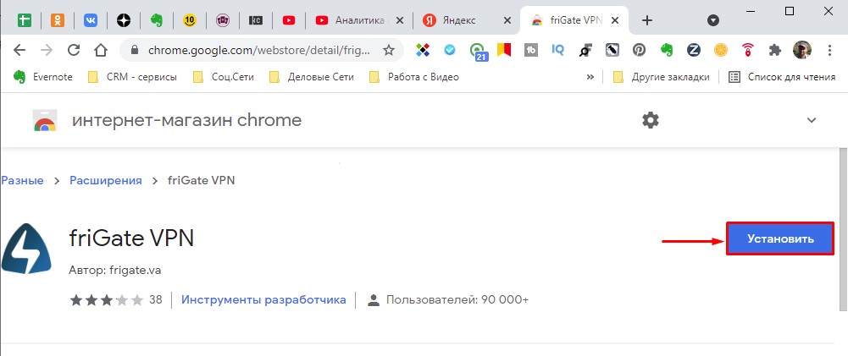
Task: View site info via the padlock icon
Action: pyautogui.click(x=136, y=50)
